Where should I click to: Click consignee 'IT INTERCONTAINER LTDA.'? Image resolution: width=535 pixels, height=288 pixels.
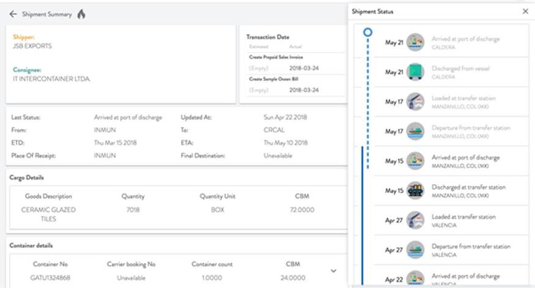click(51, 79)
